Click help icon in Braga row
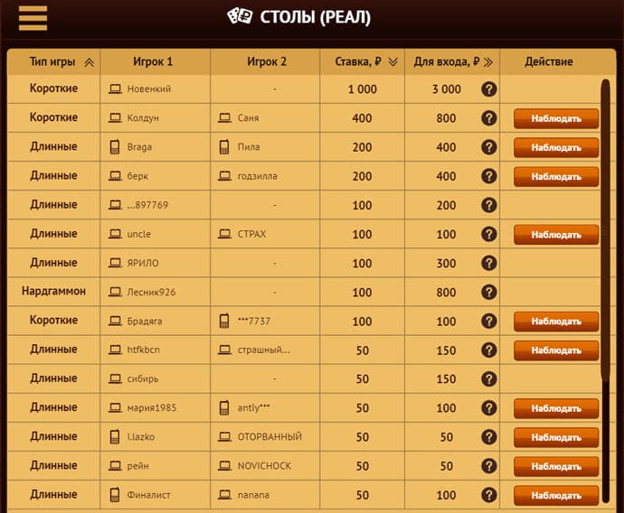This screenshot has width=624, height=513. pos(488,147)
